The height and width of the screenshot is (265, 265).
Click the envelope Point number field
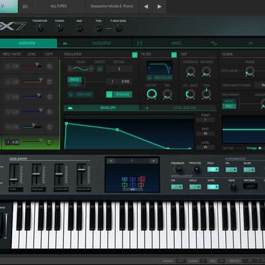(x=205, y=120)
